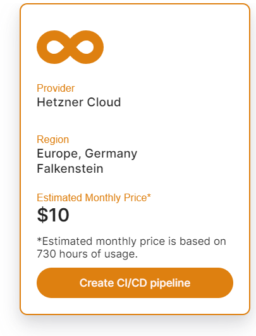Click the word based in the footnote

[195, 241]
